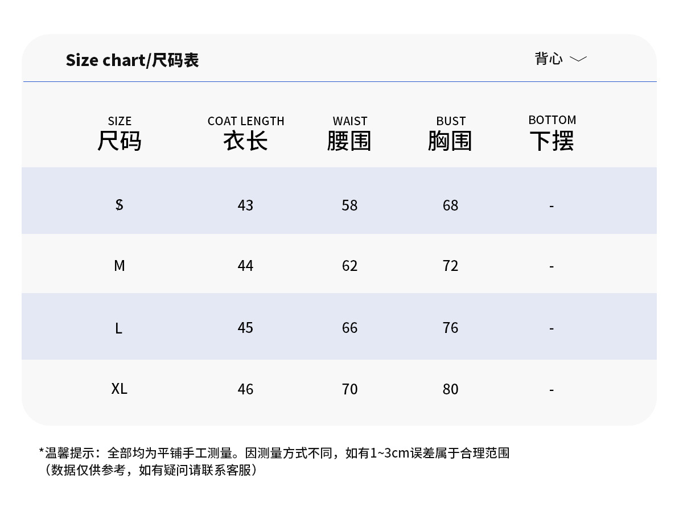Screen dimensions: 683x523
Task: Click waist value 70 in XL row
Action: pos(349,389)
